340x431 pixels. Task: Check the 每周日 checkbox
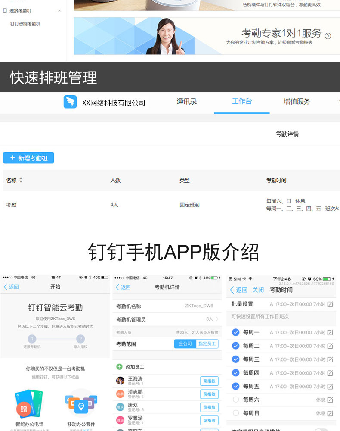point(236,413)
